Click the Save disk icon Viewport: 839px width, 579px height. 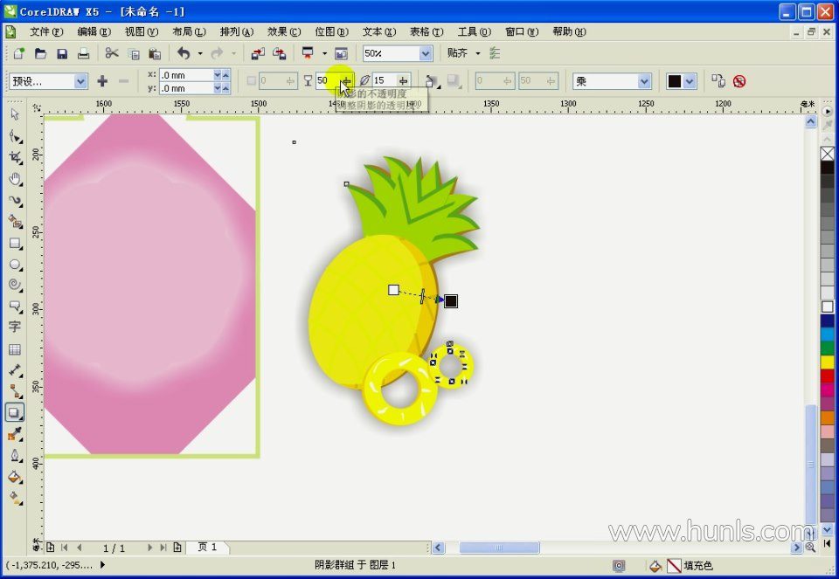point(62,54)
